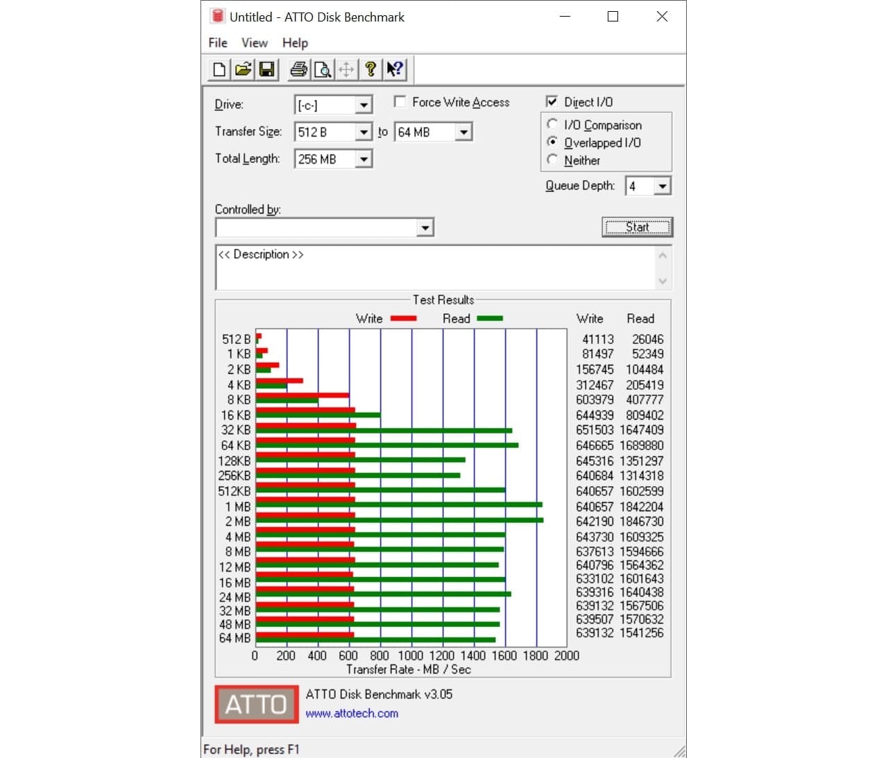The width and height of the screenshot is (888, 758).
Task: Click the status bar help text
Action: (x=251, y=750)
